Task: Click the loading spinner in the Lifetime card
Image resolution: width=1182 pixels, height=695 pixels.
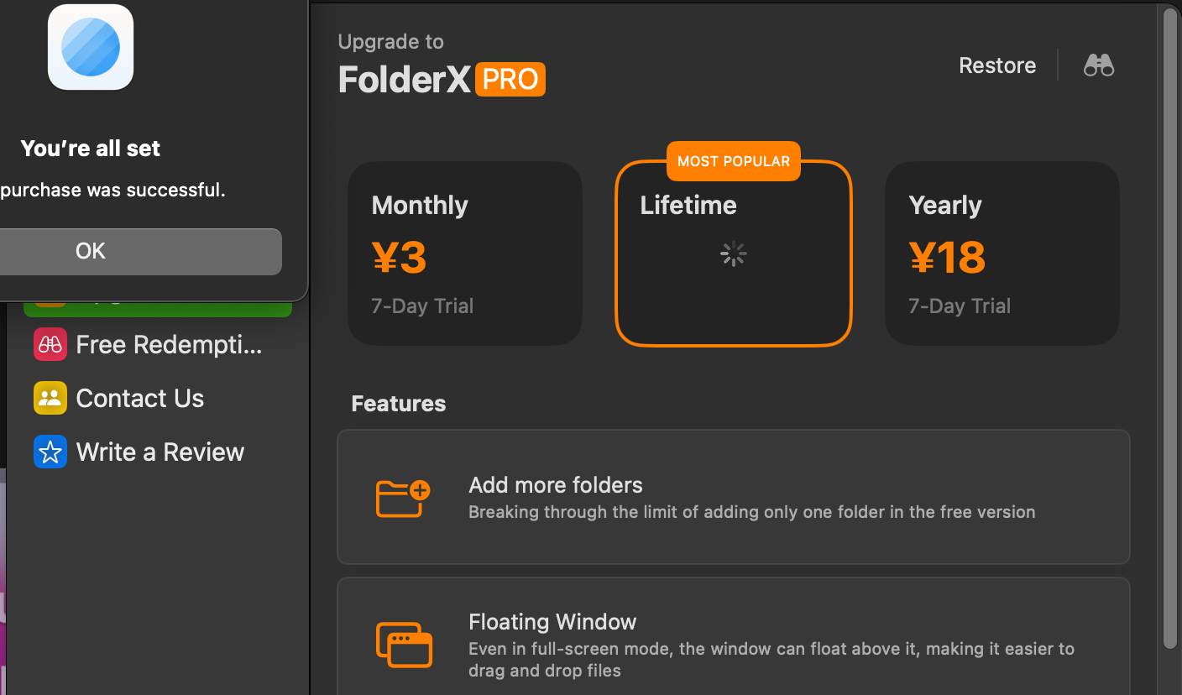Action: (734, 254)
